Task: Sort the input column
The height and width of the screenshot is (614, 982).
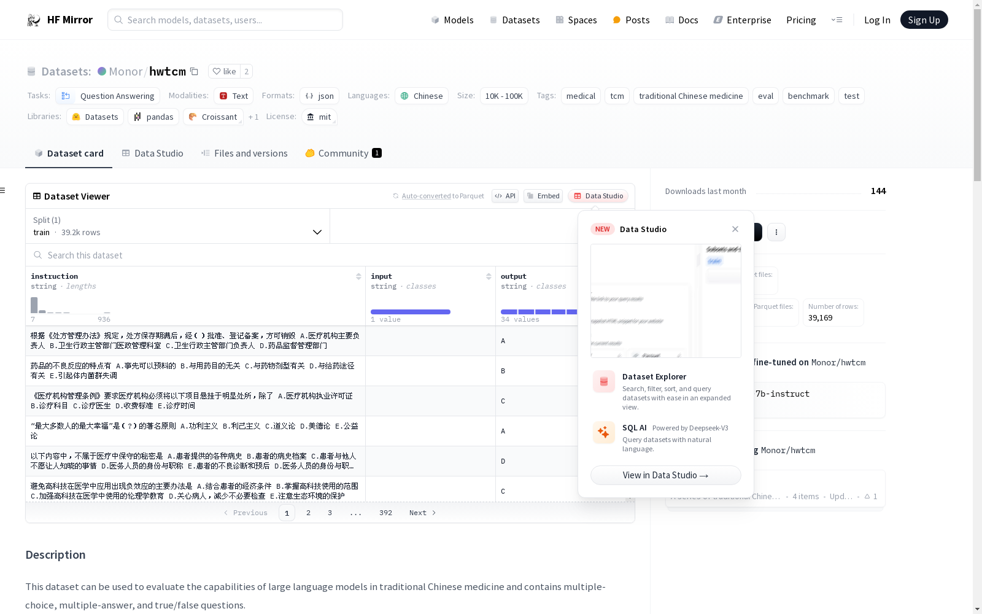Action: click(489, 276)
